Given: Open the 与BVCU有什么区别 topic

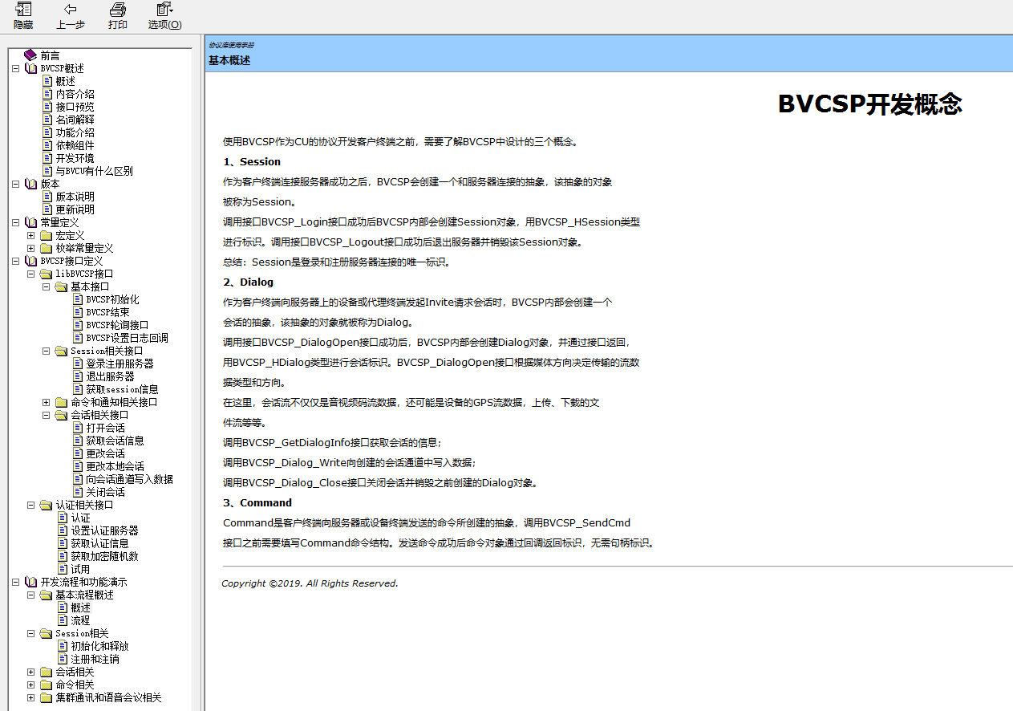Looking at the screenshot, I should tap(94, 171).
